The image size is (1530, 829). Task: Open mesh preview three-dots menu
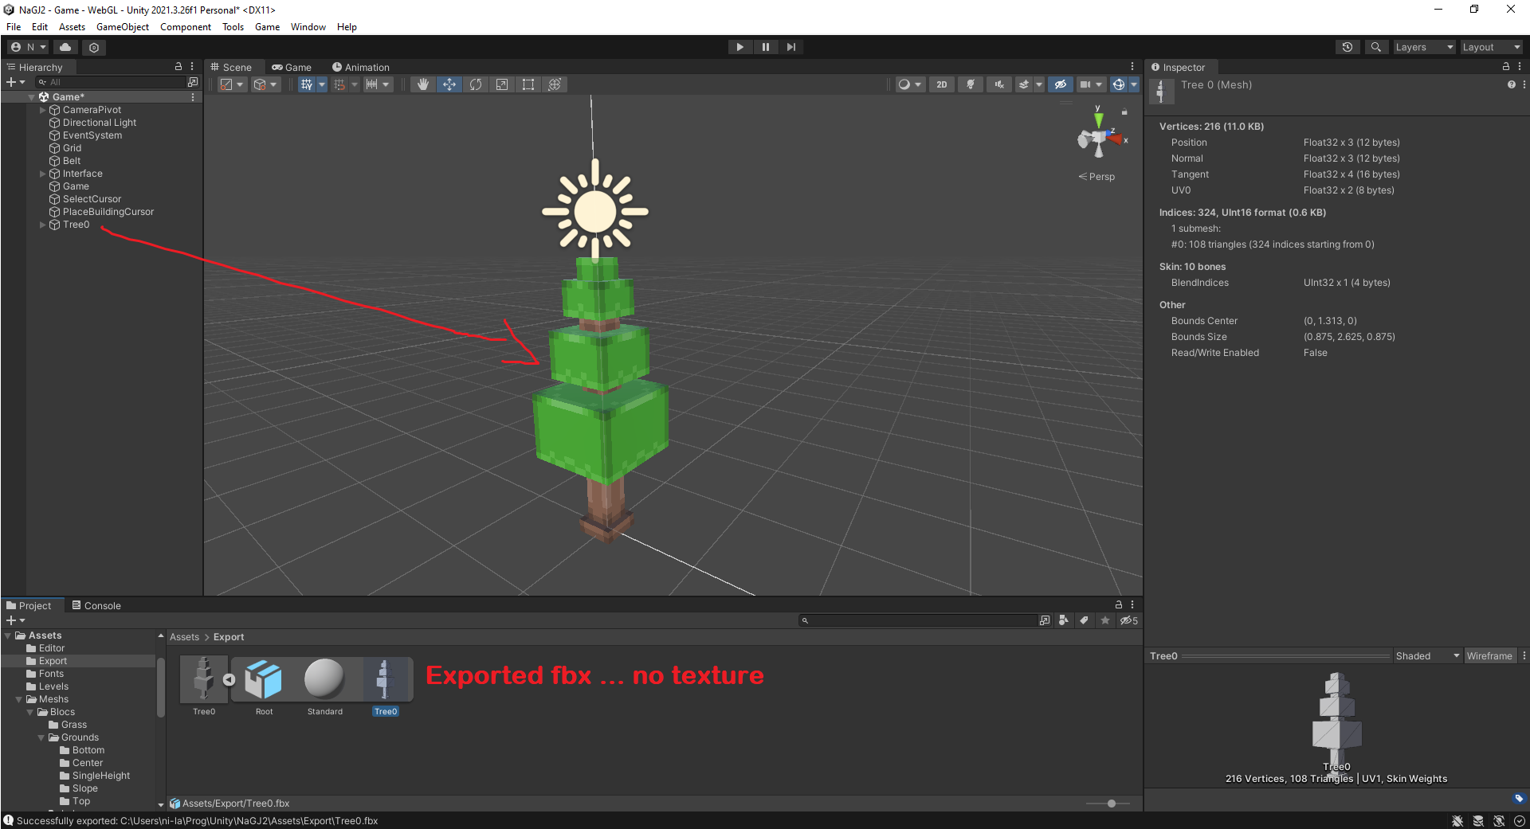(1524, 656)
